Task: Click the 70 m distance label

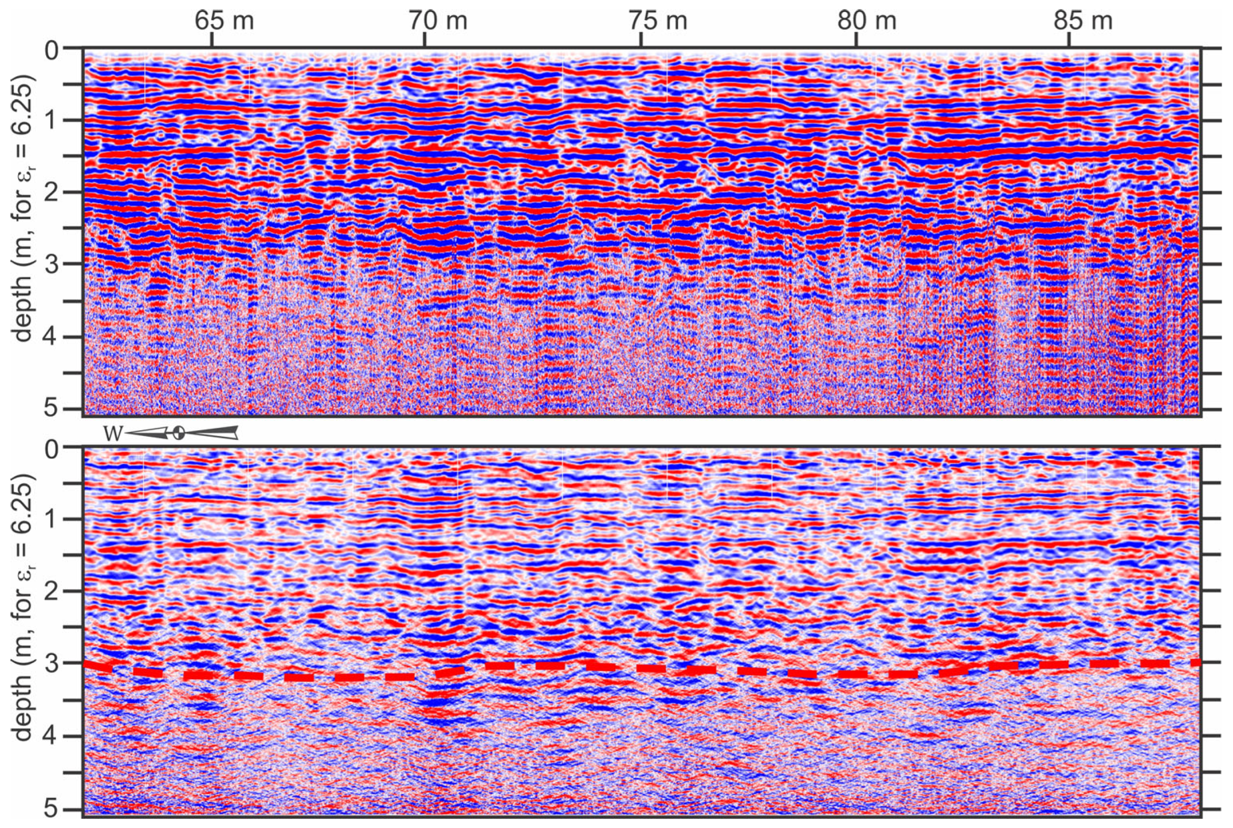Action: tap(438, 21)
